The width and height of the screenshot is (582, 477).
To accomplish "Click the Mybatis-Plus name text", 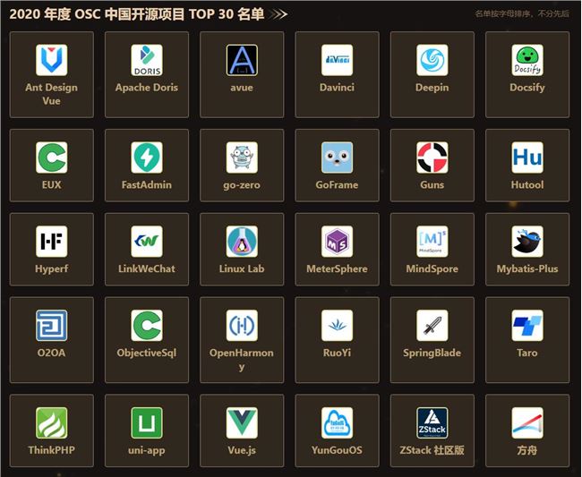I will point(527,269).
